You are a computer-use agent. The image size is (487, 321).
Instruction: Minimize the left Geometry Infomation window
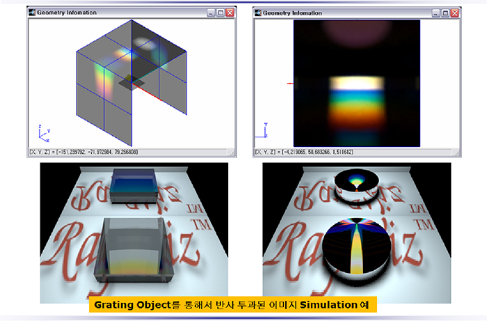tap(211, 13)
